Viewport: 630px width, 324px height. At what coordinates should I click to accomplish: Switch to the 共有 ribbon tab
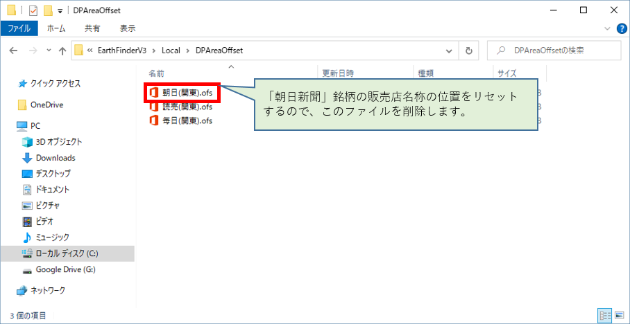coord(92,28)
